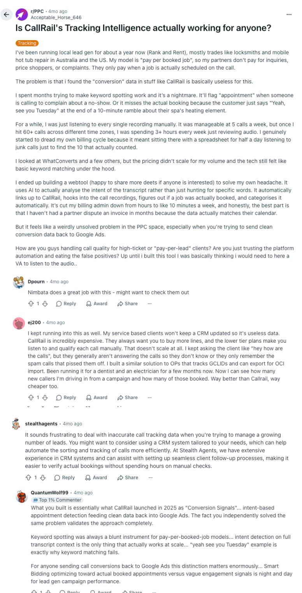The height and width of the screenshot is (593, 302).
Task: Share ej200's comment
Action: pyautogui.click(x=127, y=398)
